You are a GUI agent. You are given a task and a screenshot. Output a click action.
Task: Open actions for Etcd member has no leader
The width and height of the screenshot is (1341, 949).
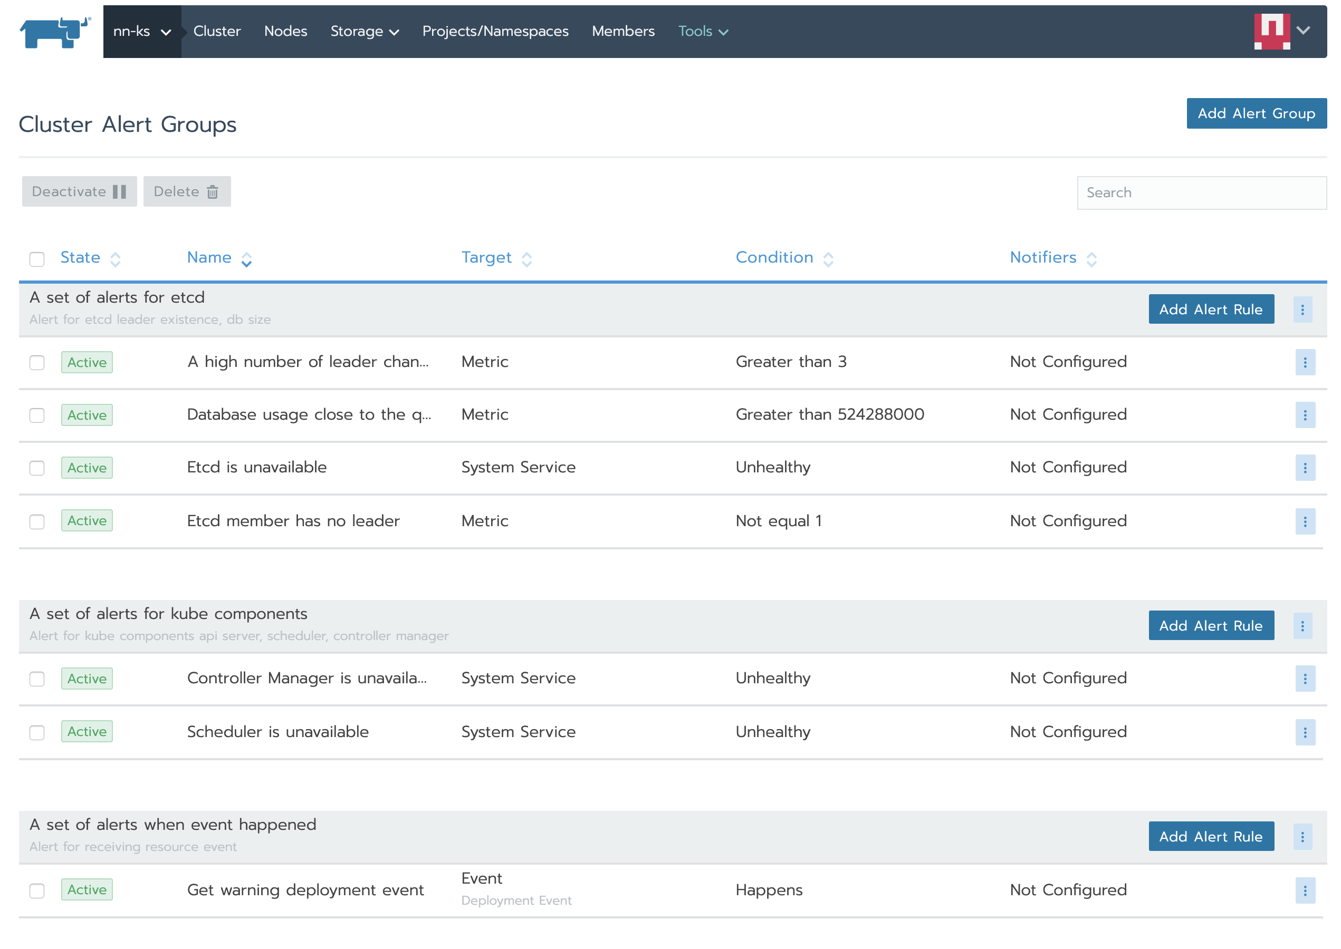point(1304,521)
